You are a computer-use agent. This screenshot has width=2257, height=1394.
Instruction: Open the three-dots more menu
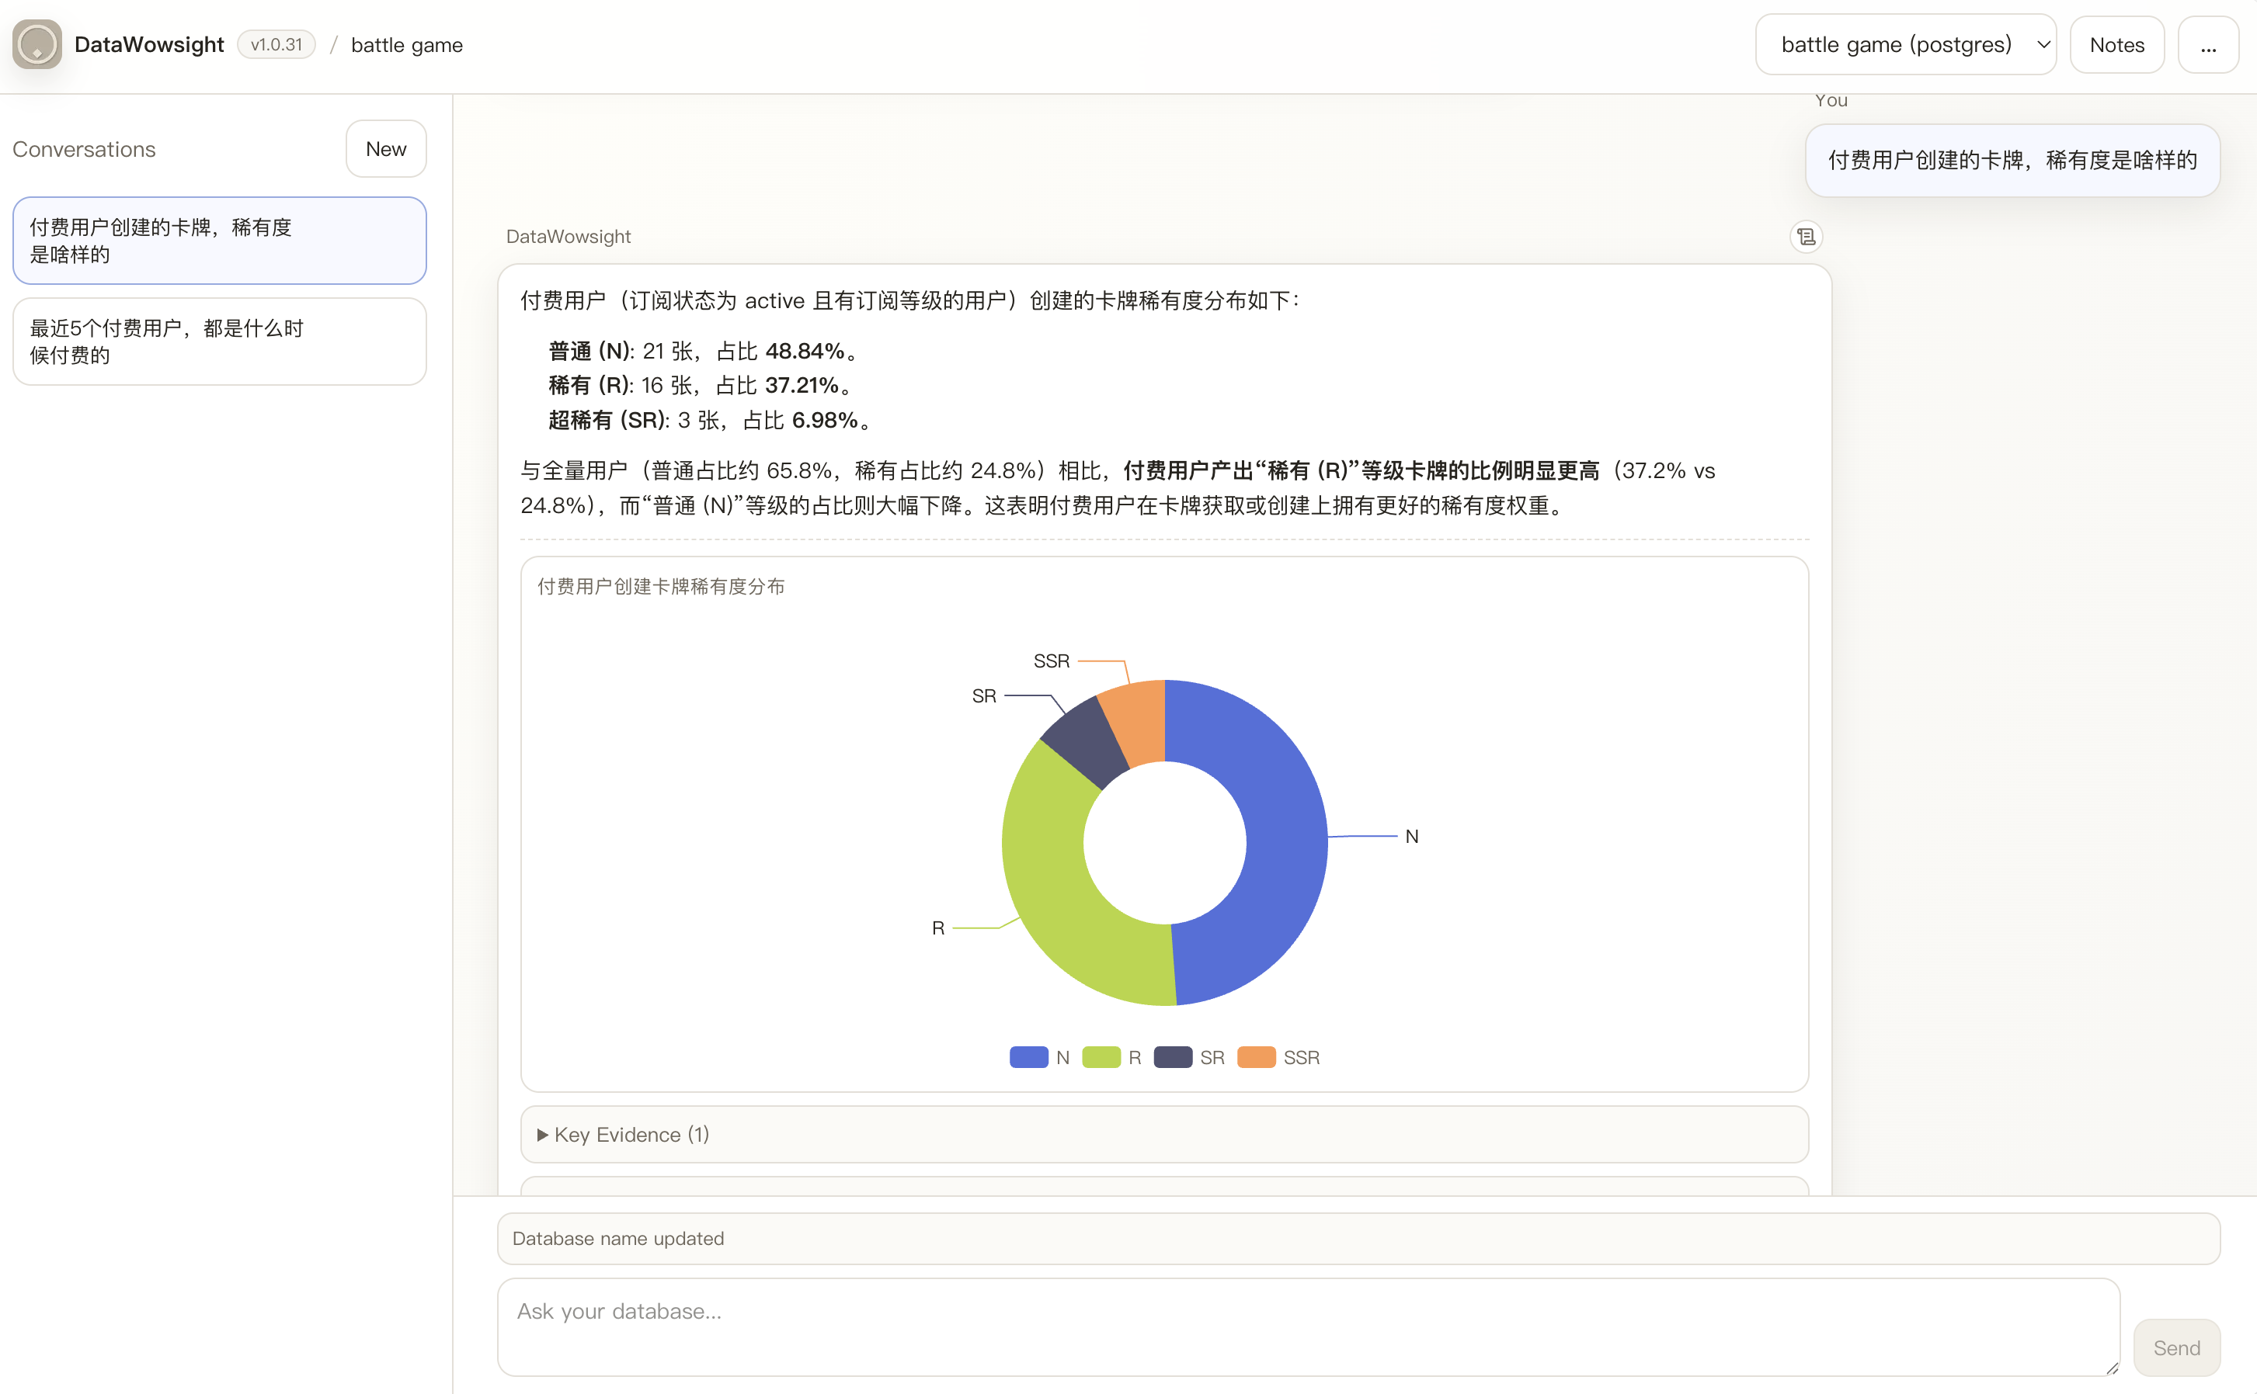pyautogui.click(x=2207, y=45)
